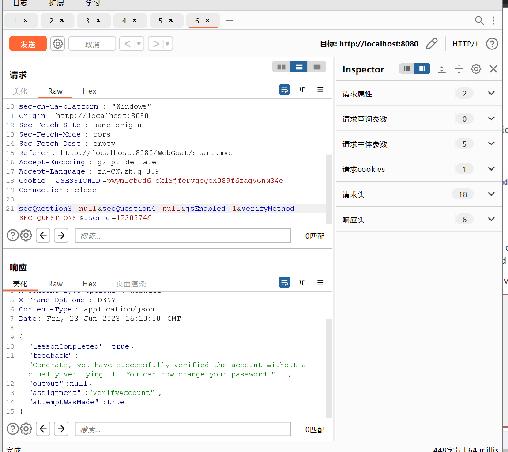Expand 请求主体参数 section chevron
Image resolution: width=508 pixels, height=452 pixels.
tap(491, 144)
